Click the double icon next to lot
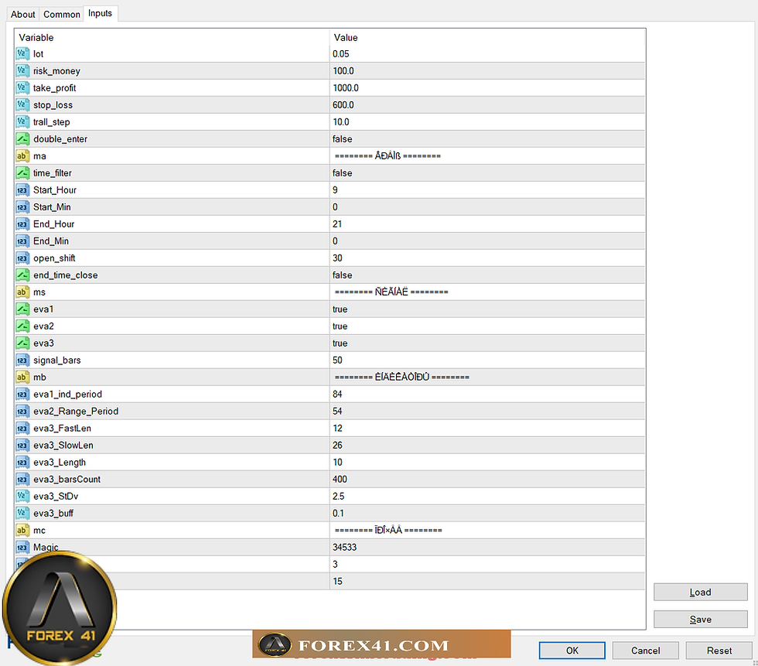The height and width of the screenshot is (666, 758). (22, 53)
